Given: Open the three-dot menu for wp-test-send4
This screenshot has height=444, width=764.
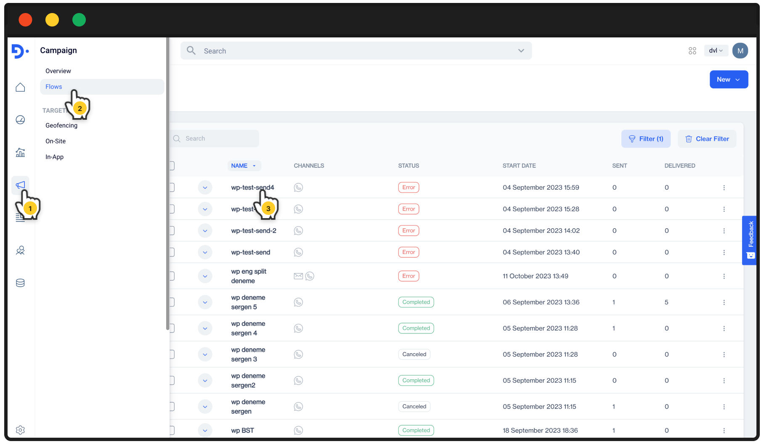Looking at the screenshot, I should [x=724, y=188].
